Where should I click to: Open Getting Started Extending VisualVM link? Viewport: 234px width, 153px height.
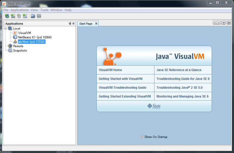click(x=125, y=96)
